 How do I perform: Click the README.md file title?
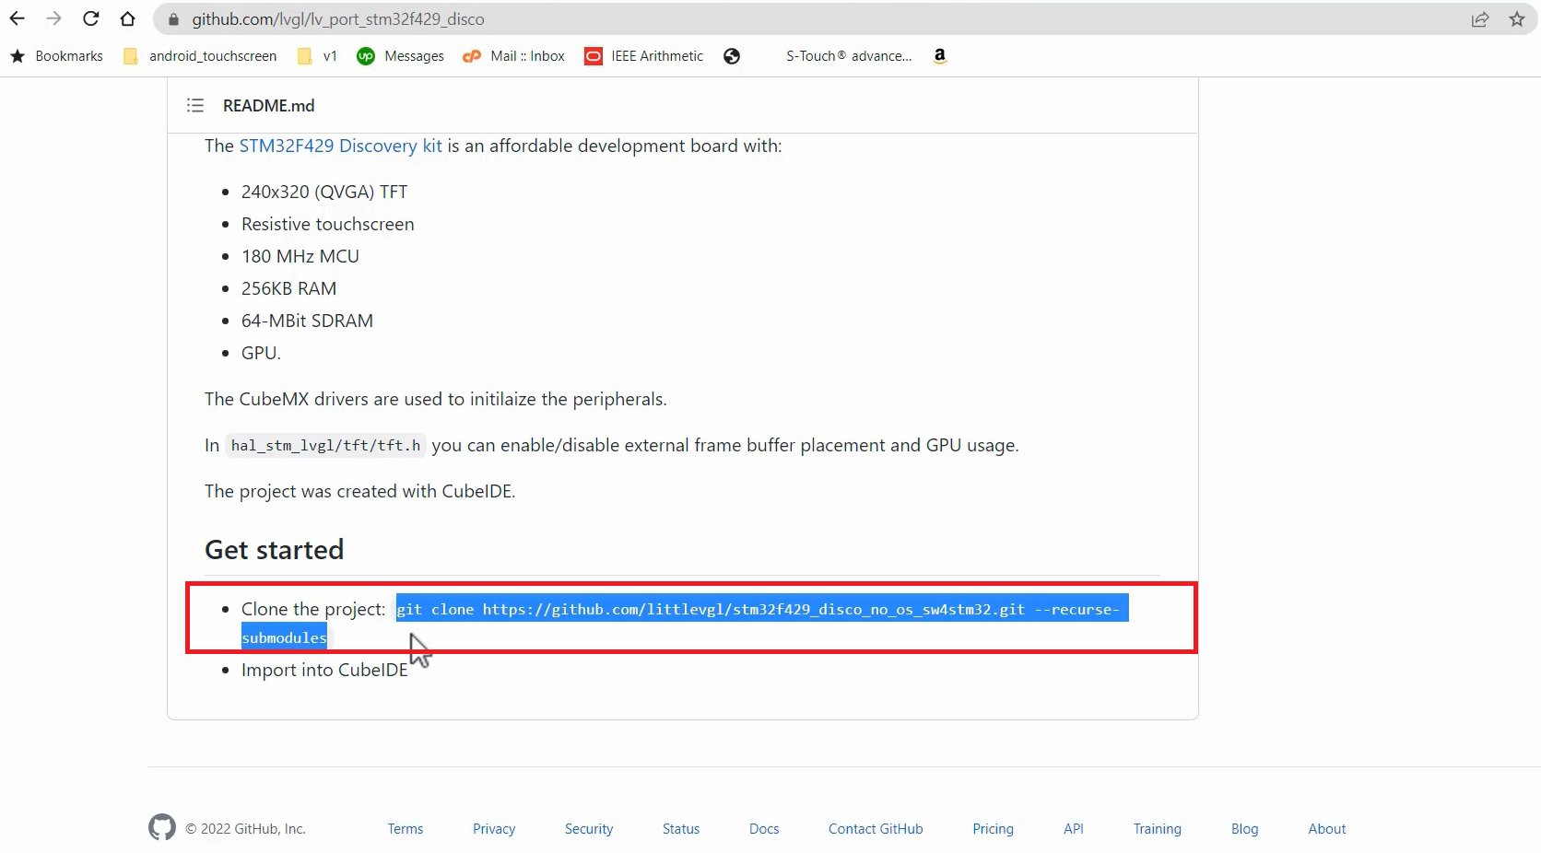(x=268, y=105)
